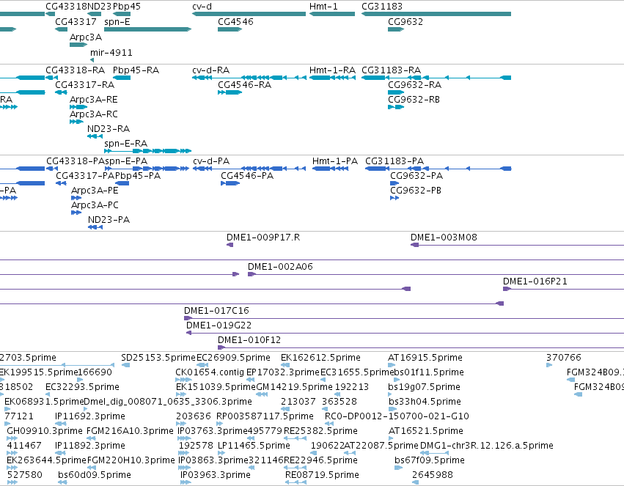The width and height of the screenshot is (624, 486).
Task: Select the CG31183 gene bar
Action: click(436, 14)
